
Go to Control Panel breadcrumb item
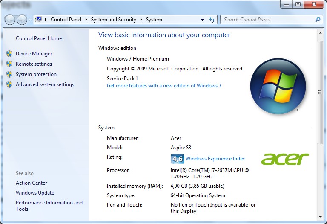(66, 20)
